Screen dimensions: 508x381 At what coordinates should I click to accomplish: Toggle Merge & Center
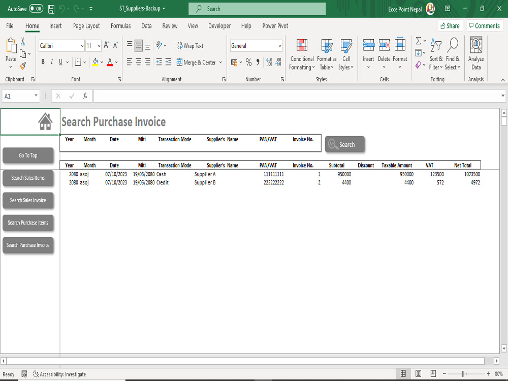tap(196, 62)
